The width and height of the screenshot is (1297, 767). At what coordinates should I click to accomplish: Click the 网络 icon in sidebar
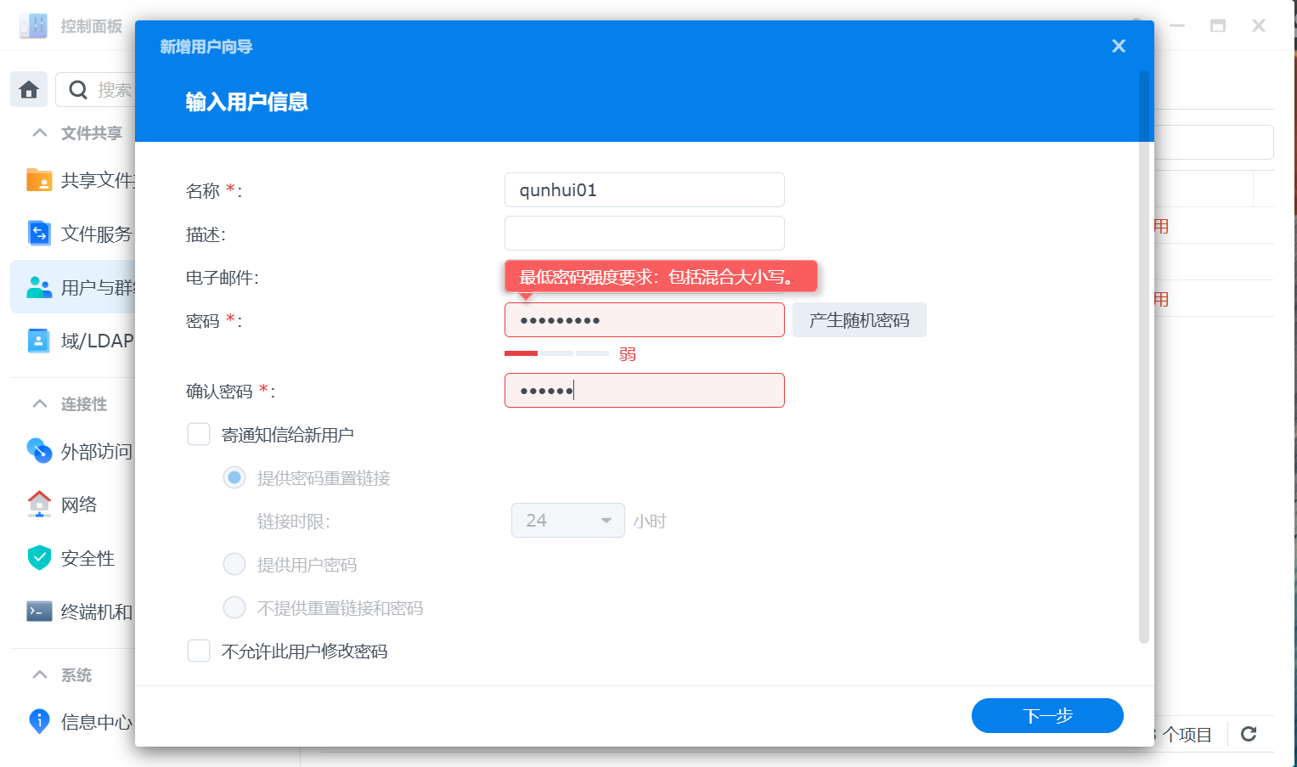pyautogui.click(x=39, y=504)
